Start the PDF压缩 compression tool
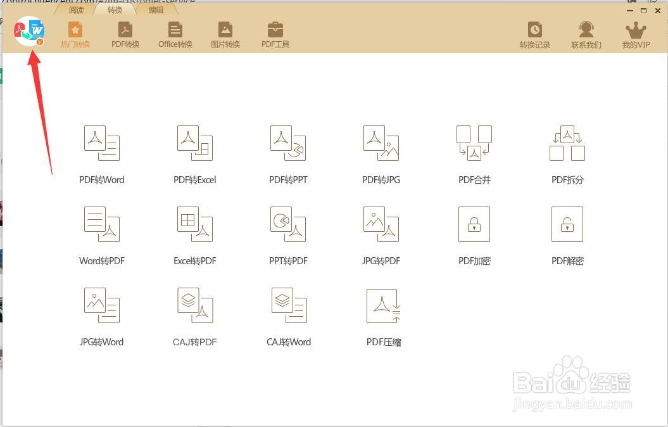668x427 pixels. point(384,317)
